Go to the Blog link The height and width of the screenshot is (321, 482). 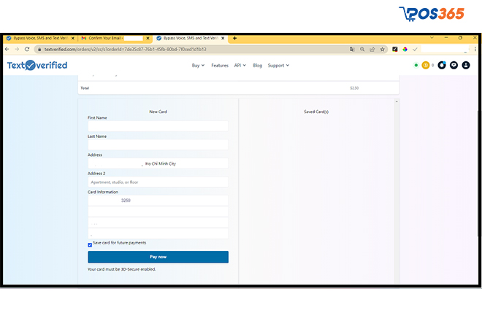pyautogui.click(x=257, y=65)
